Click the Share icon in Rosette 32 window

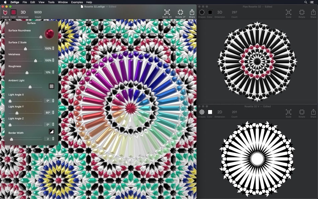(x=192, y=12)
